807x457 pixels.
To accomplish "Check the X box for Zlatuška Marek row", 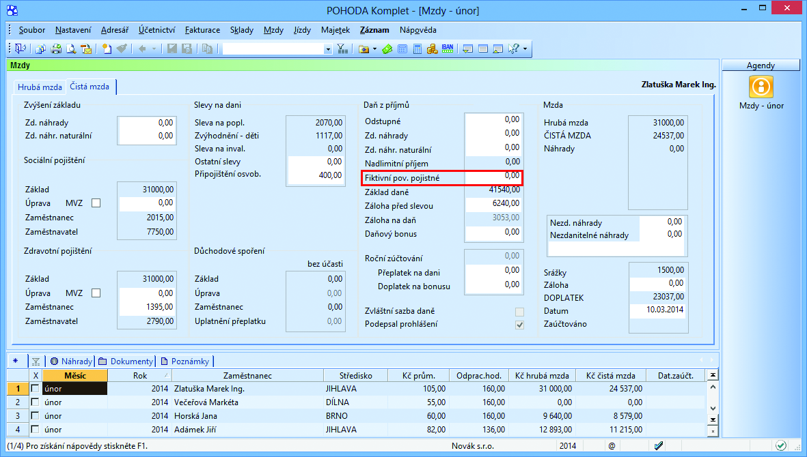I will pos(35,388).
